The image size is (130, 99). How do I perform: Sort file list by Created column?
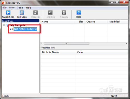pos(96,22)
